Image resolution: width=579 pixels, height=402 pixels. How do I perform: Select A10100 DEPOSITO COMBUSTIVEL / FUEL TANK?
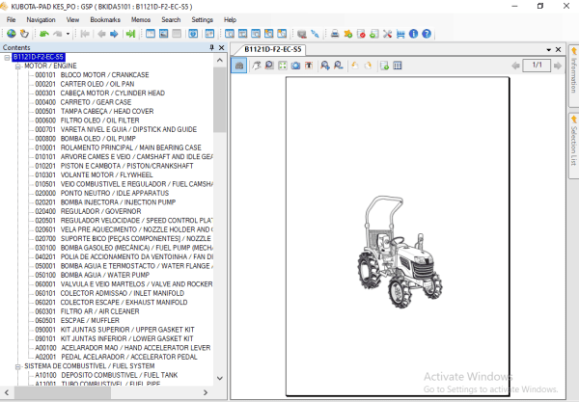point(106,375)
